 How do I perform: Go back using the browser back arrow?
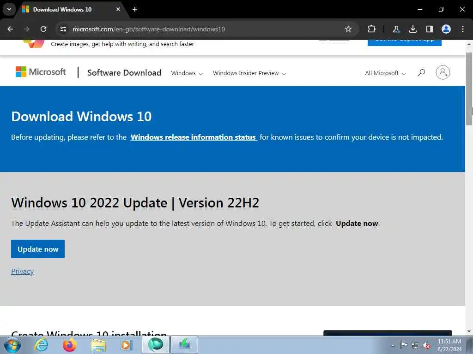click(10, 29)
